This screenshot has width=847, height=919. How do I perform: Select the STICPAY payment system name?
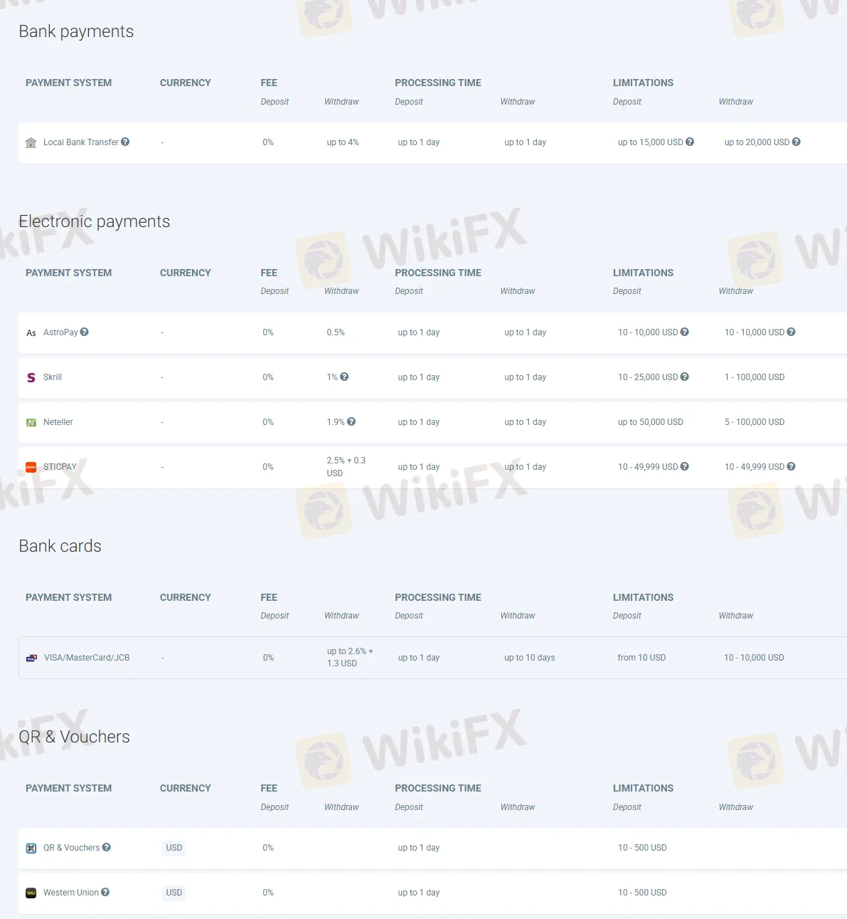point(60,467)
